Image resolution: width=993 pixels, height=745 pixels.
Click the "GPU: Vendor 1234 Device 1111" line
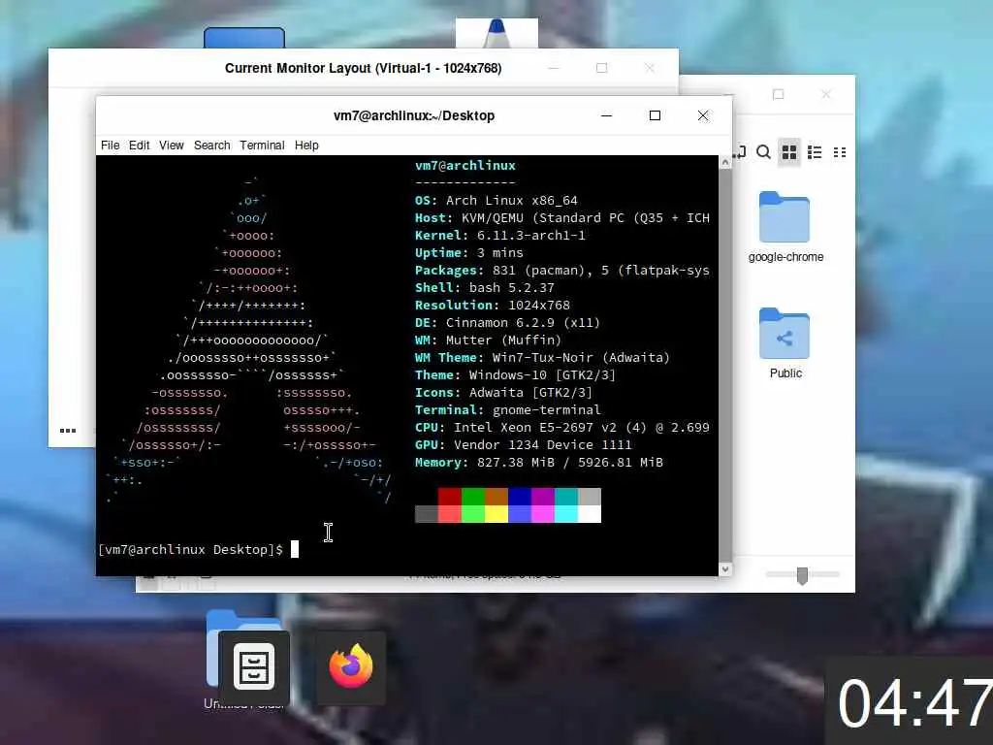point(523,444)
